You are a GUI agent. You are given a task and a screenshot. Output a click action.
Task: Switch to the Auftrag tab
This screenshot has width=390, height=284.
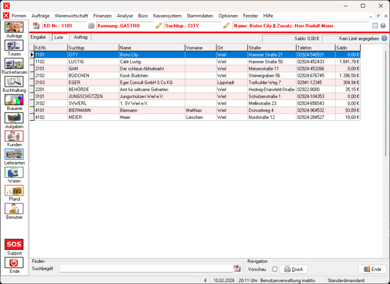tap(80, 37)
